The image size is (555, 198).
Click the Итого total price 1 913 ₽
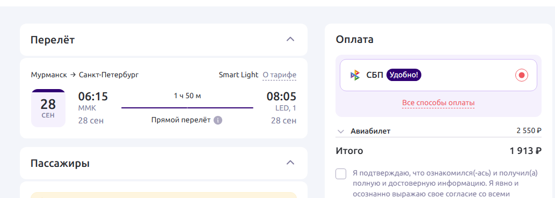click(525, 151)
